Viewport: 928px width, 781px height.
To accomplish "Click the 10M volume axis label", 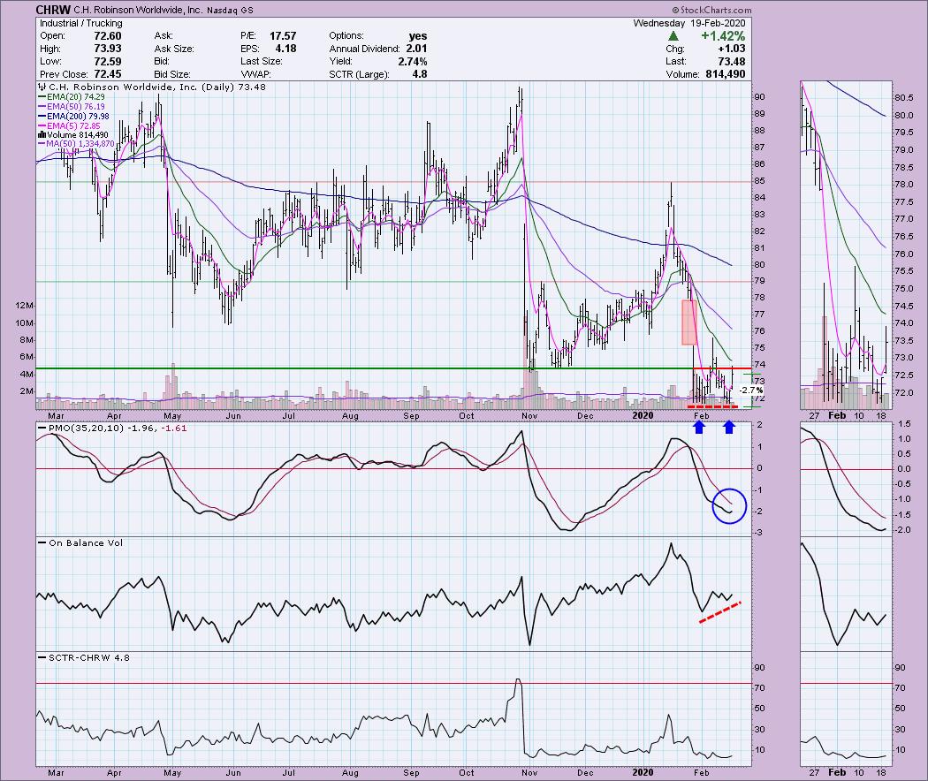I will (x=25, y=323).
